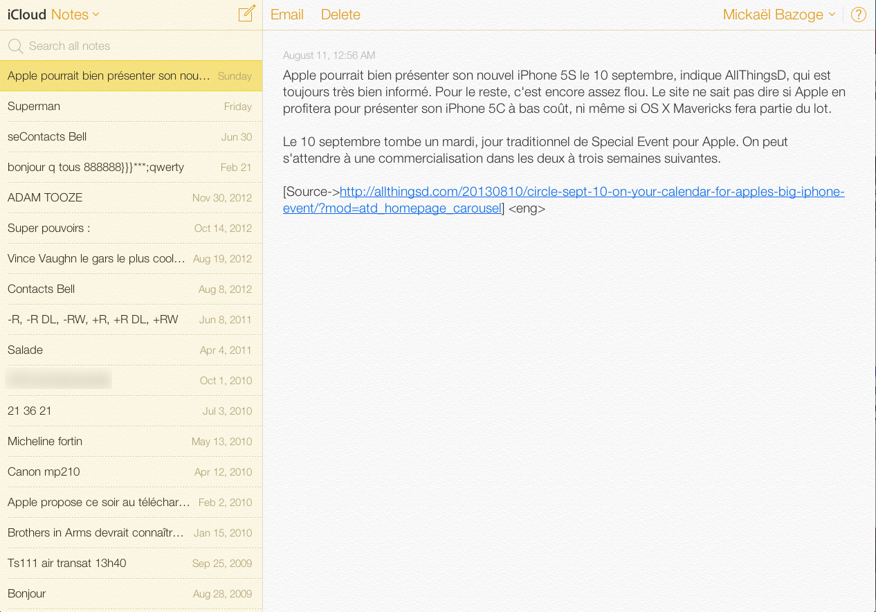Select the '-R, -R DL, -RW' note
Image resolution: width=876 pixels, height=612 pixels.
click(131, 320)
